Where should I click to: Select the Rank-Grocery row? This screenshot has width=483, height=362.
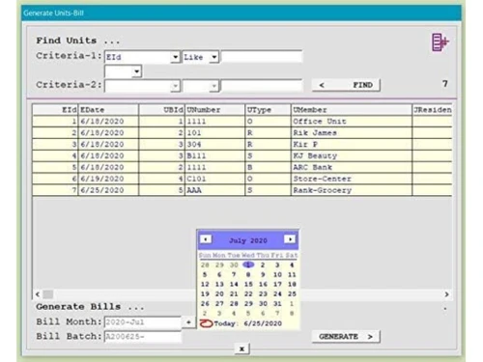click(x=242, y=190)
